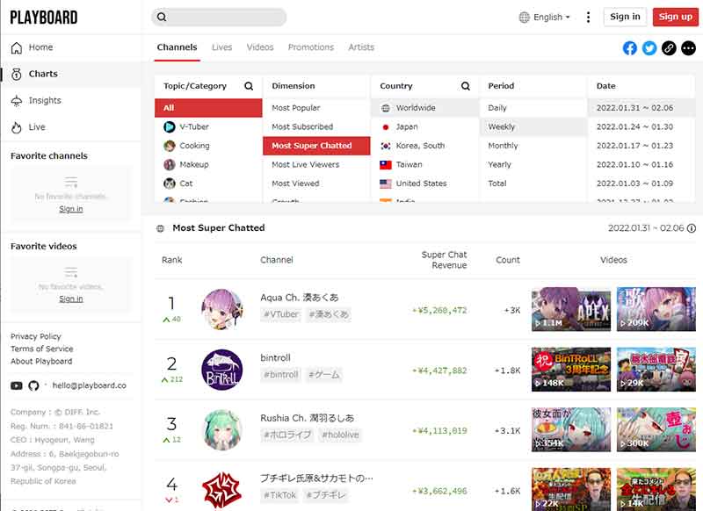
Task: Click the Cat category icon
Action: click(170, 184)
